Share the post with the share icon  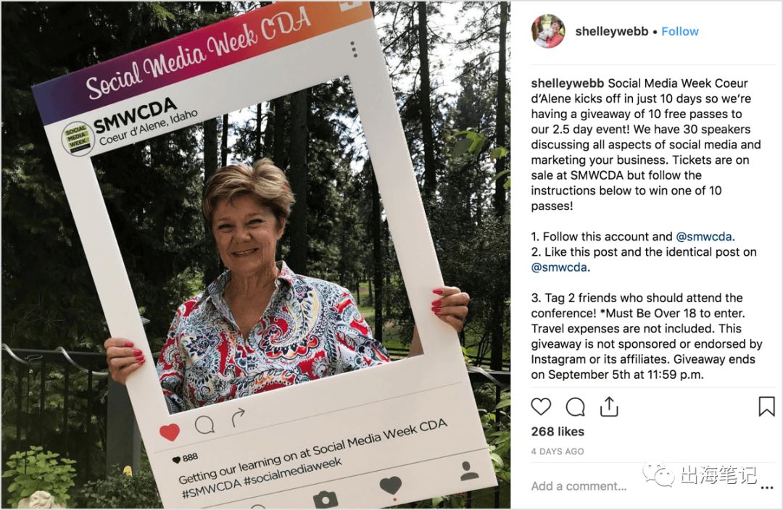(x=609, y=406)
